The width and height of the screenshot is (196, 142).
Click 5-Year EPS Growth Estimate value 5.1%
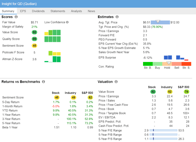(146, 48)
